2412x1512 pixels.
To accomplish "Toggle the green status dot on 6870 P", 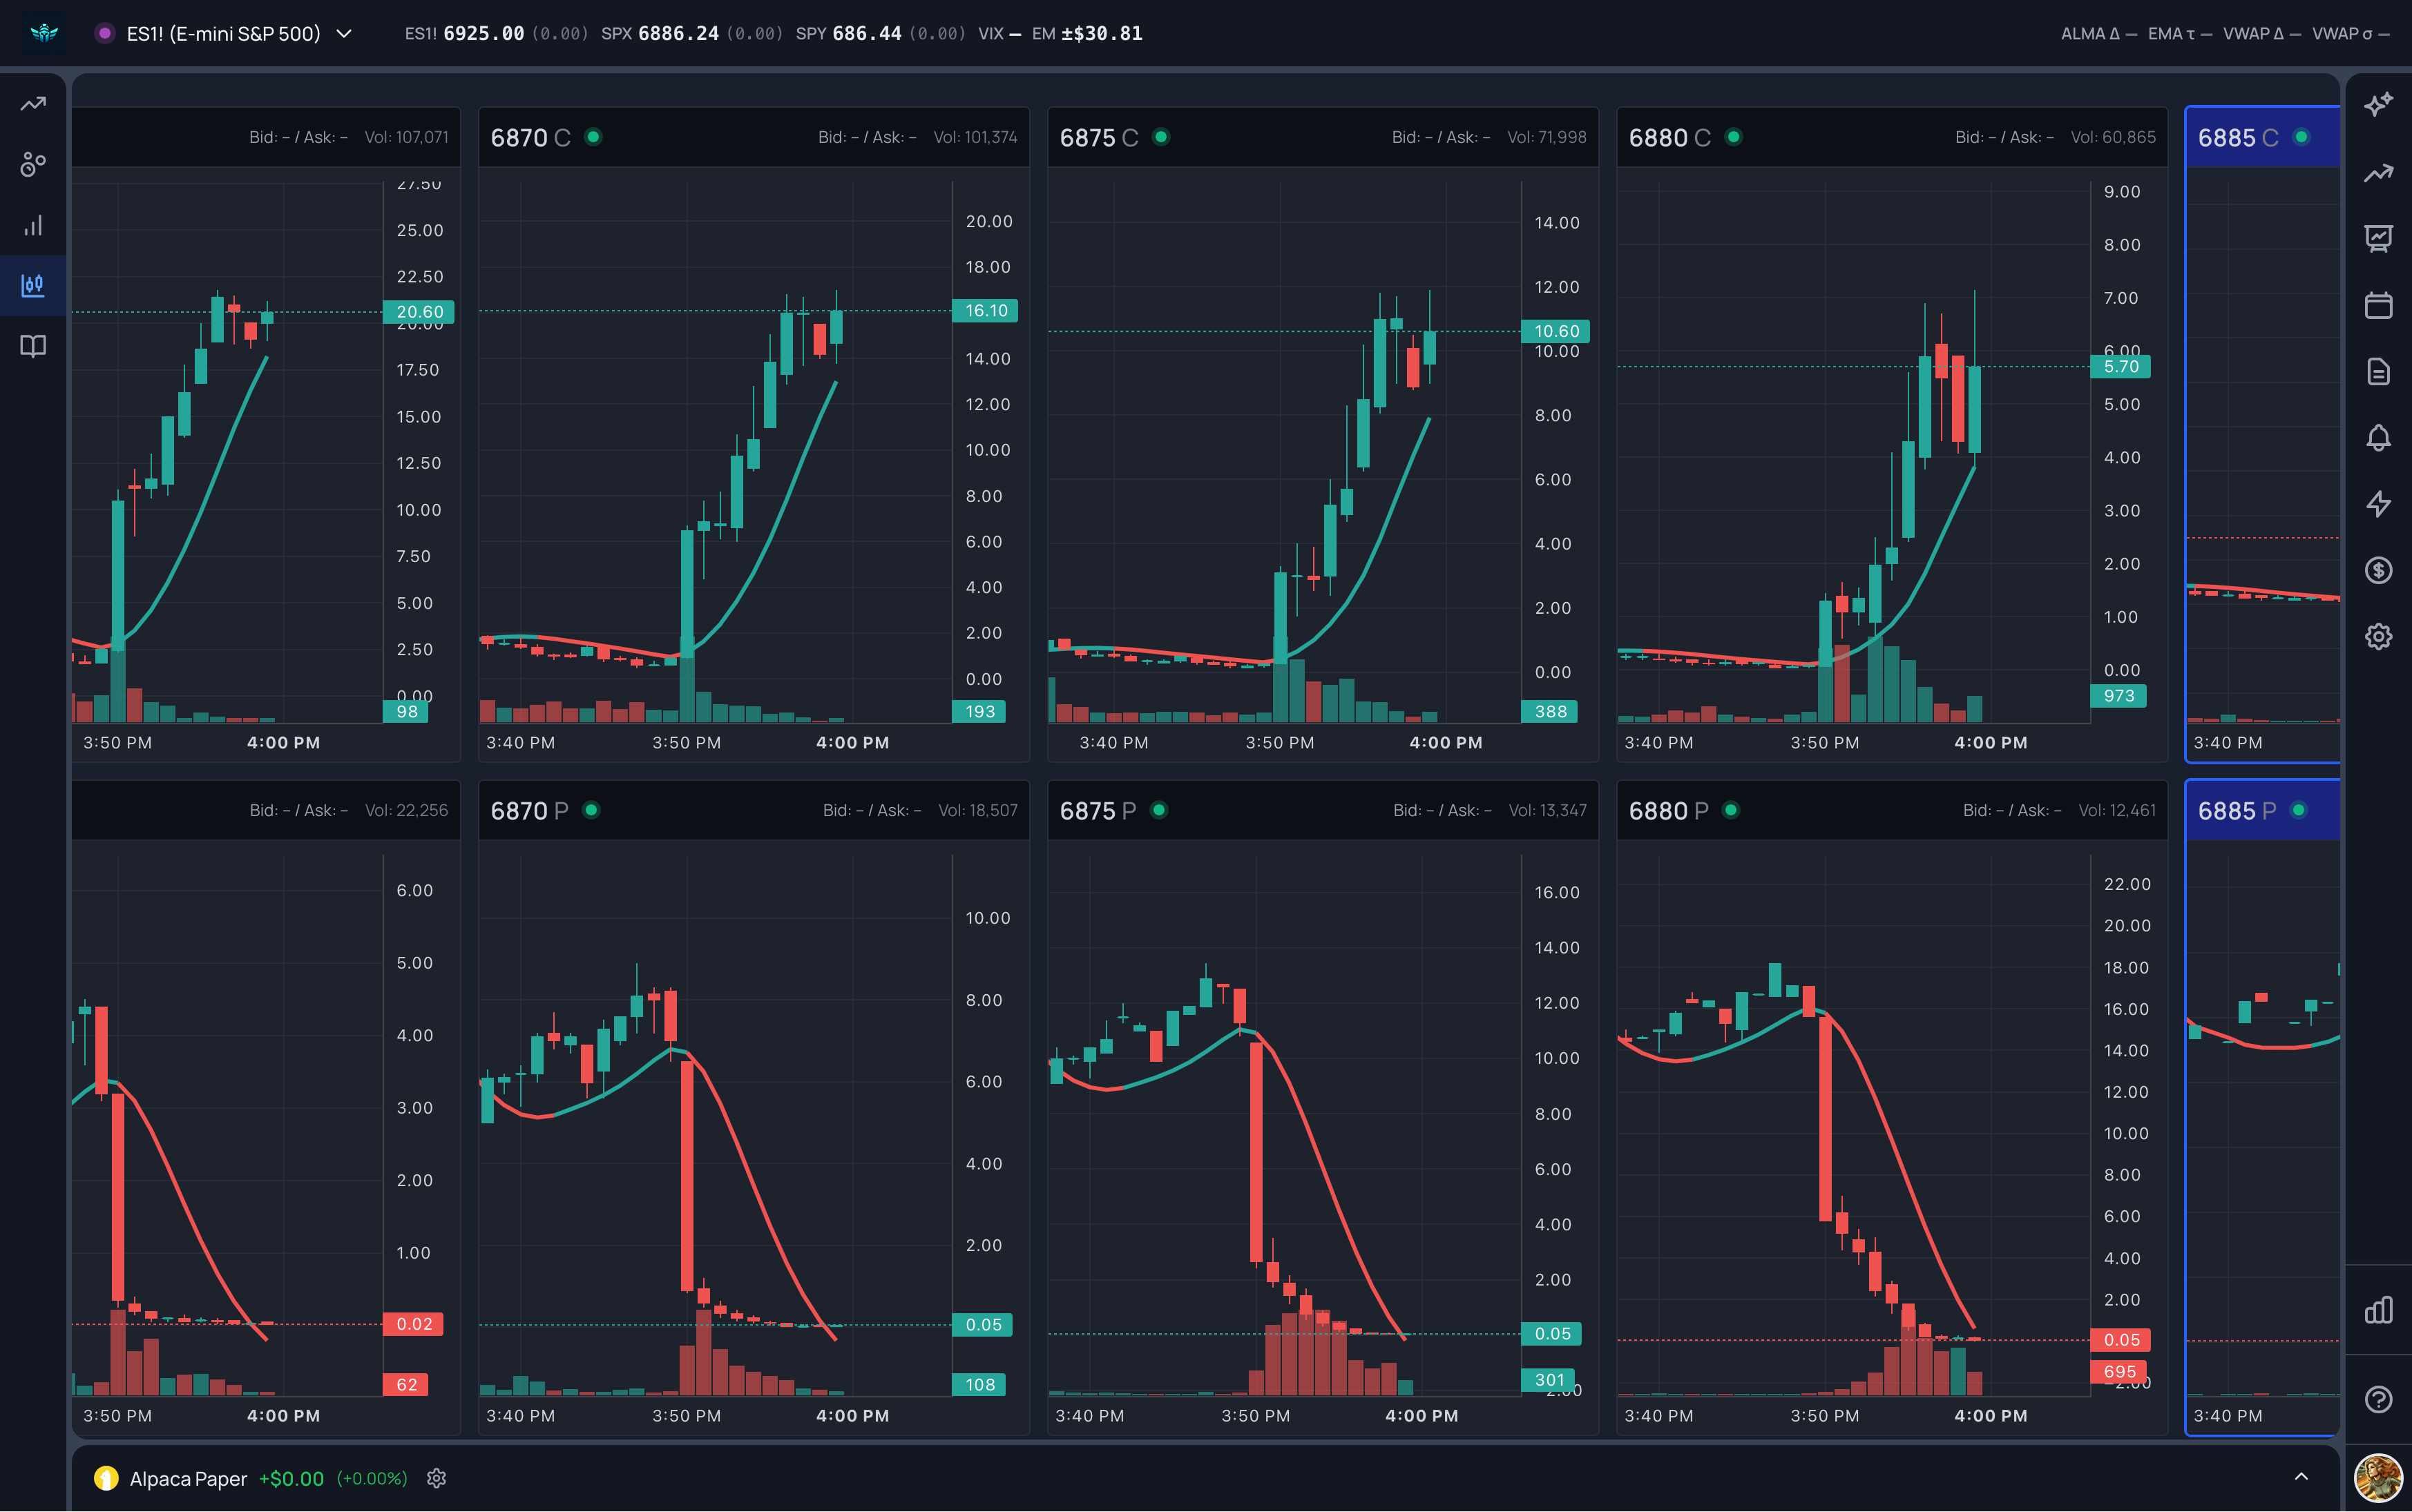I will 591,810.
